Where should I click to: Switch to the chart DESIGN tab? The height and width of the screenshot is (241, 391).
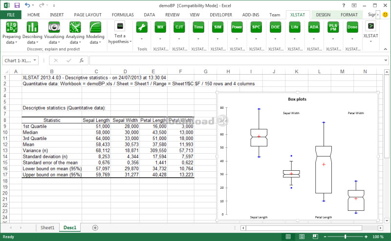pyautogui.click(x=323, y=15)
